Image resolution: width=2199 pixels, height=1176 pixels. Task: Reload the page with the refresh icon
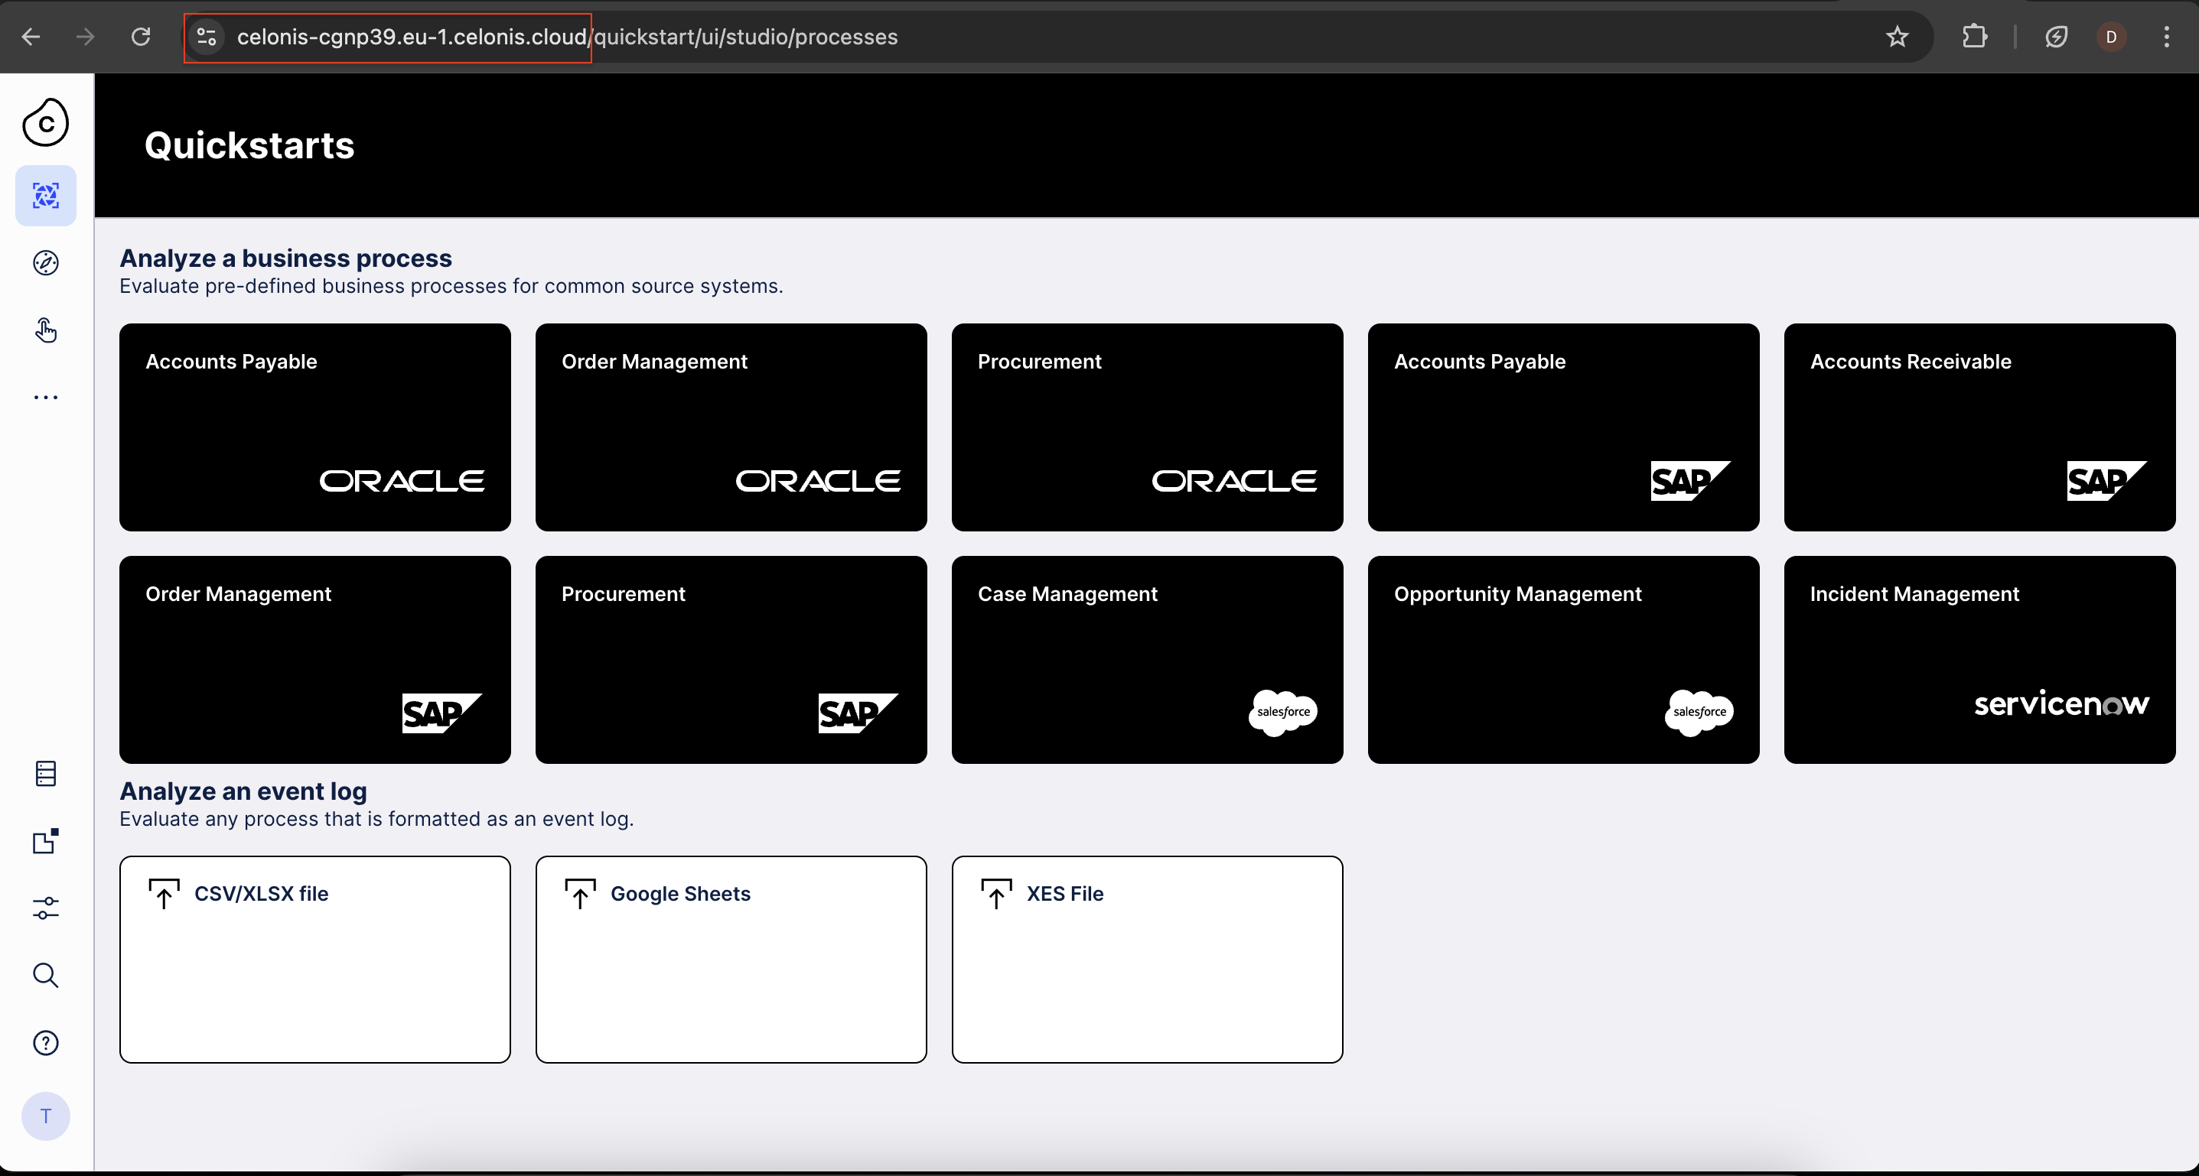(x=141, y=37)
